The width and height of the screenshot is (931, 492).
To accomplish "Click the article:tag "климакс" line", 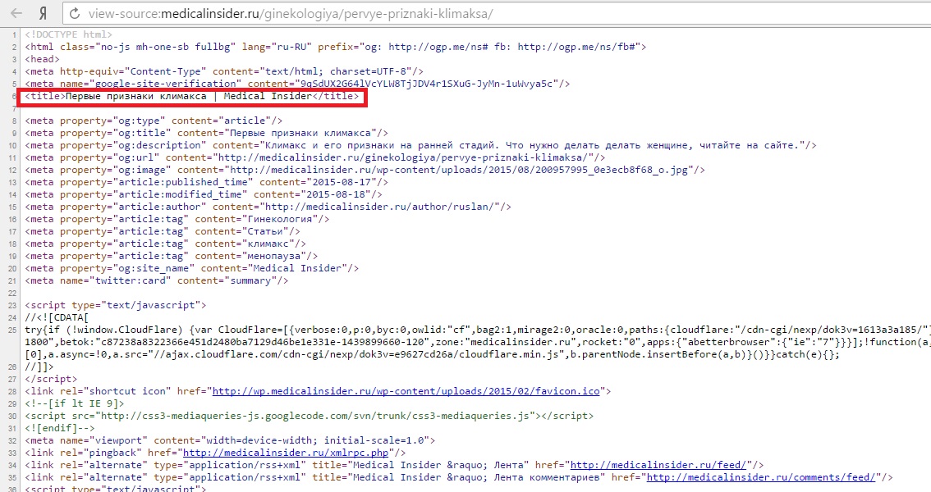I will [x=166, y=244].
